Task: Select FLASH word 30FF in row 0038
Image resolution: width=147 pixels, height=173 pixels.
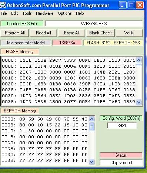Action: click(x=70, y=102)
